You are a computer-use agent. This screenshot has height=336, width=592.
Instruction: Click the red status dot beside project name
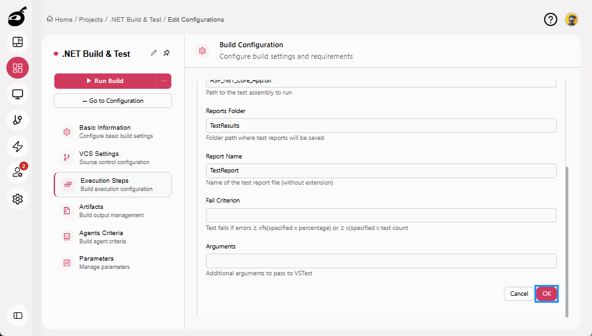(x=56, y=54)
